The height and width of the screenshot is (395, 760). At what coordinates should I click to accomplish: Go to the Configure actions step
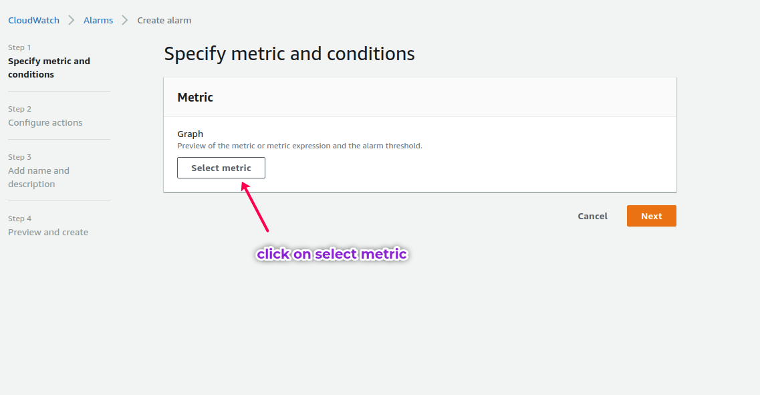coord(45,123)
